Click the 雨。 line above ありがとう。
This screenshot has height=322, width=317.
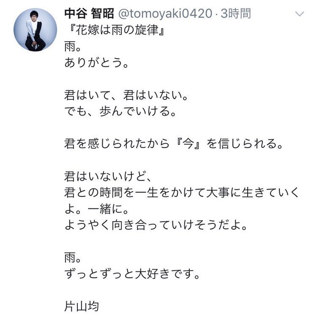pos(73,46)
